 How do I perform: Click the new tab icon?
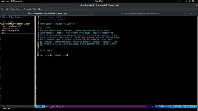point(191,14)
